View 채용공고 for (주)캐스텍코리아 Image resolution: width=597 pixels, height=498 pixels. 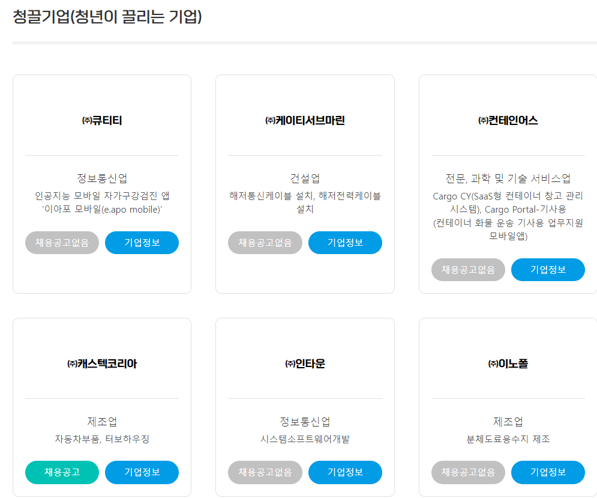62,472
